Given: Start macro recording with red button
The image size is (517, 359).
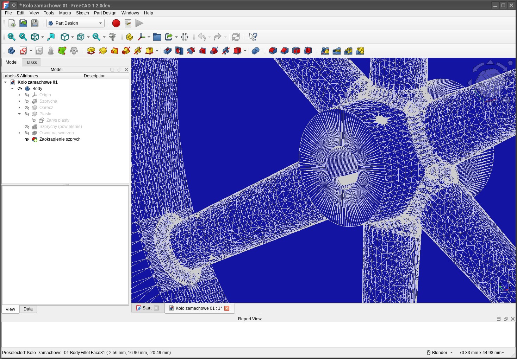Looking at the screenshot, I should [116, 23].
